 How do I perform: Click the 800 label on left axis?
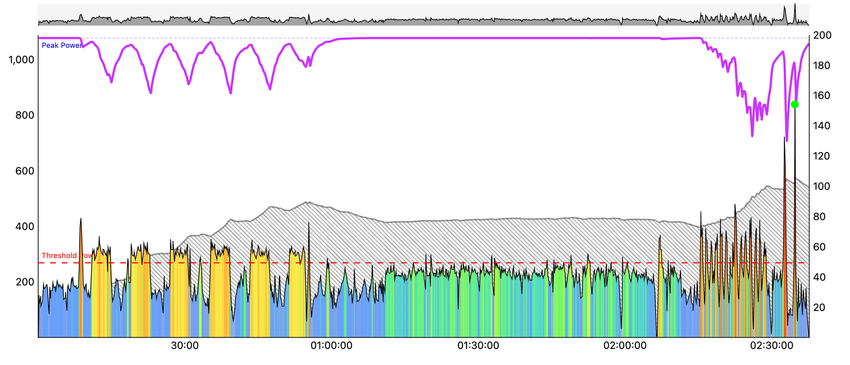coord(25,115)
